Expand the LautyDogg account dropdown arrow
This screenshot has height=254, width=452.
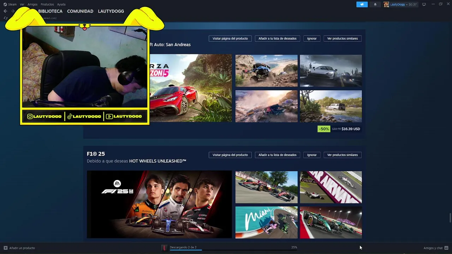pos(406,5)
